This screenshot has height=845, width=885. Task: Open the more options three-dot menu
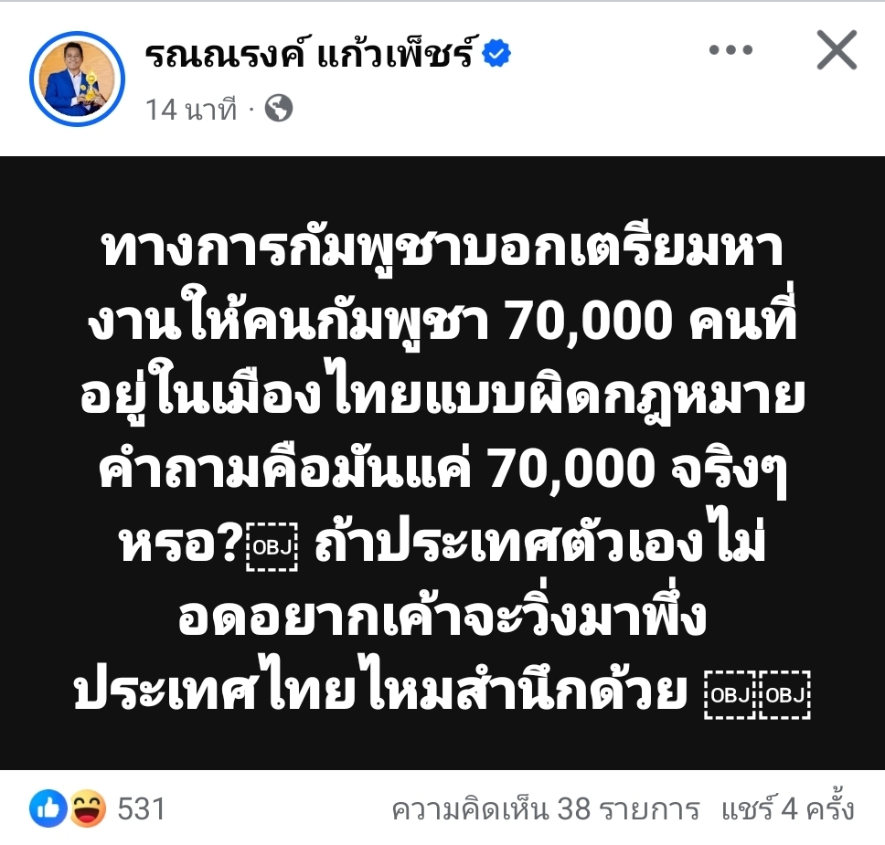(x=730, y=50)
